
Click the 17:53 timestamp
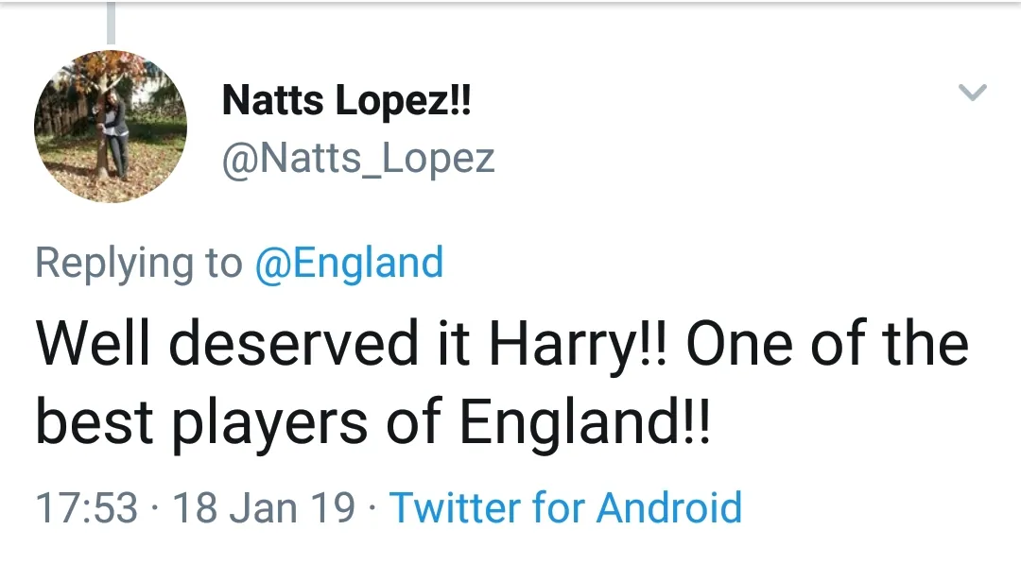[x=87, y=508]
